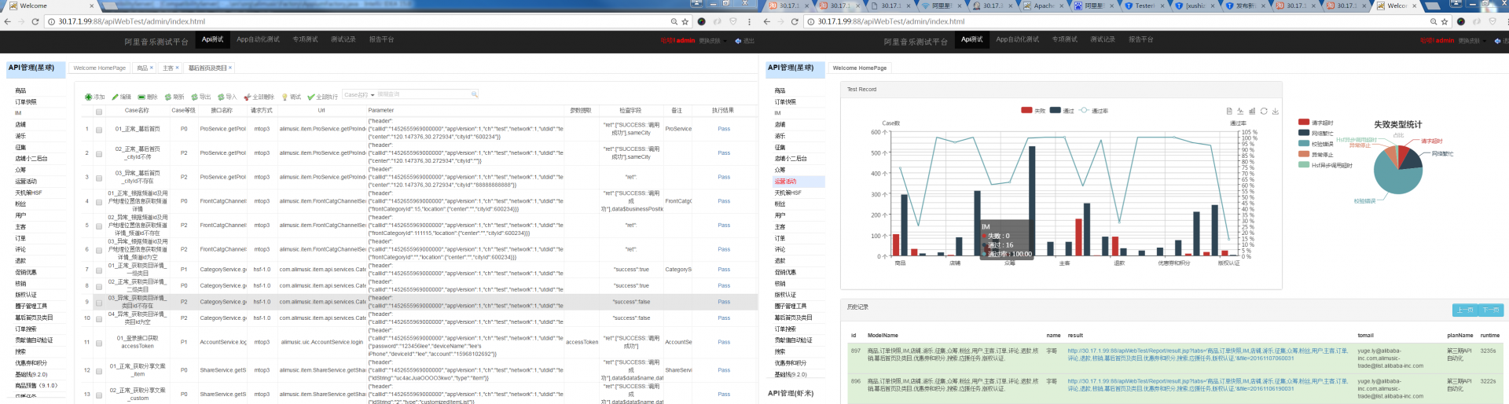1509x404 pixels.
Task: Click the 编辑 (edit) pencil toolbar button
Action: tap(121, 97)
